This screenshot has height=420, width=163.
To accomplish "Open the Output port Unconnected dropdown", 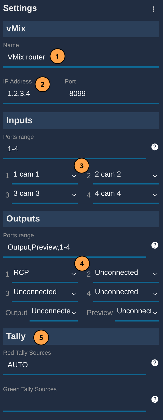I will click(x=53, y=312).
